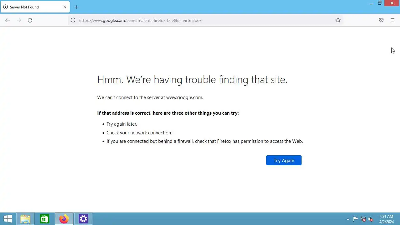Open a new tab with the plus button
The width and height of the screenshot is (400, 225).
click(76, 7)
